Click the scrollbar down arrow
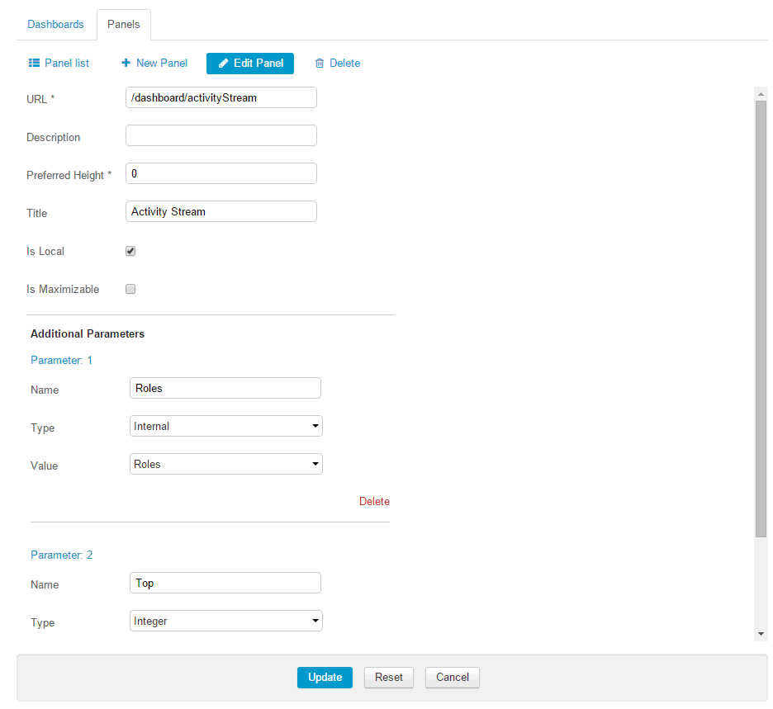Viewport: 773px width, 709px height. (x=761, y=633)
